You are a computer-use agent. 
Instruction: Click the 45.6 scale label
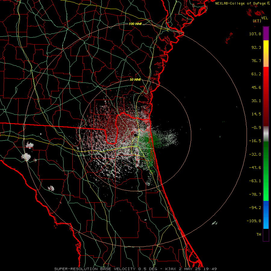point(256,87)
